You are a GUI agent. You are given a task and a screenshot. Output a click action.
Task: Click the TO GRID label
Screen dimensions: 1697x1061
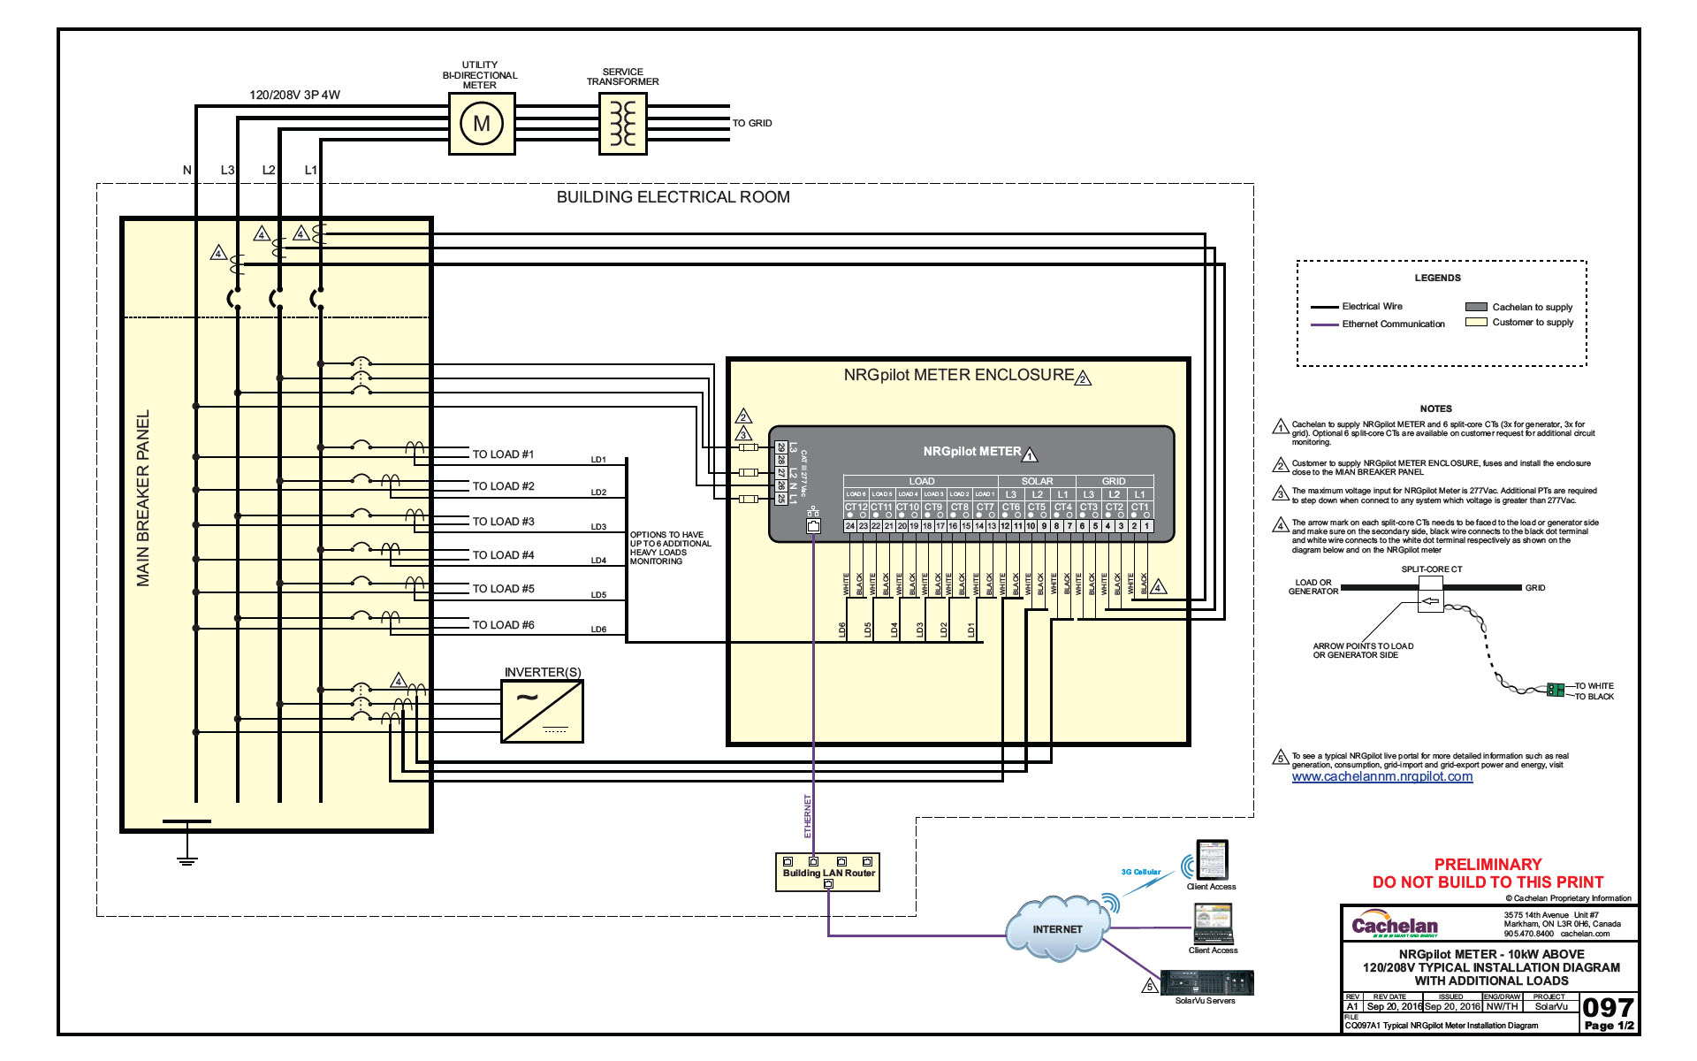tap(752, 123)
